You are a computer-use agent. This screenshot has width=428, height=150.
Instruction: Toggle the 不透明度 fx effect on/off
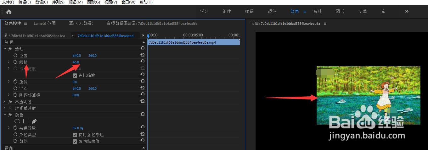click(x=10, y=102)
